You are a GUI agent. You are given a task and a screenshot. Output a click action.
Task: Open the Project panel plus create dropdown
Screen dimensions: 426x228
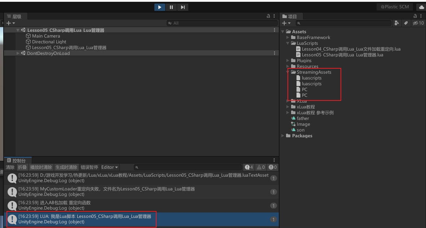coord(286,23)
